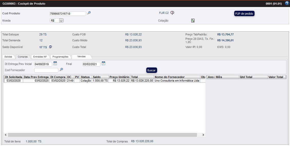Click the Cod Produto text field
This screenshot has height=146, width=290.
[x=68, y=14]
